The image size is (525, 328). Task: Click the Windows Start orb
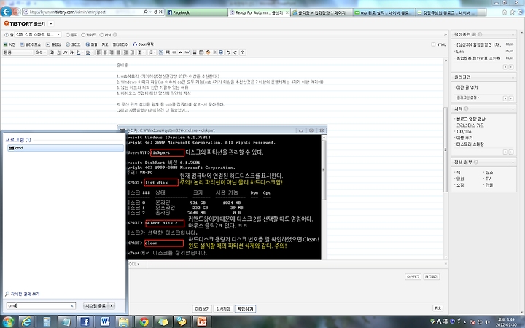(x=7, y=321)
